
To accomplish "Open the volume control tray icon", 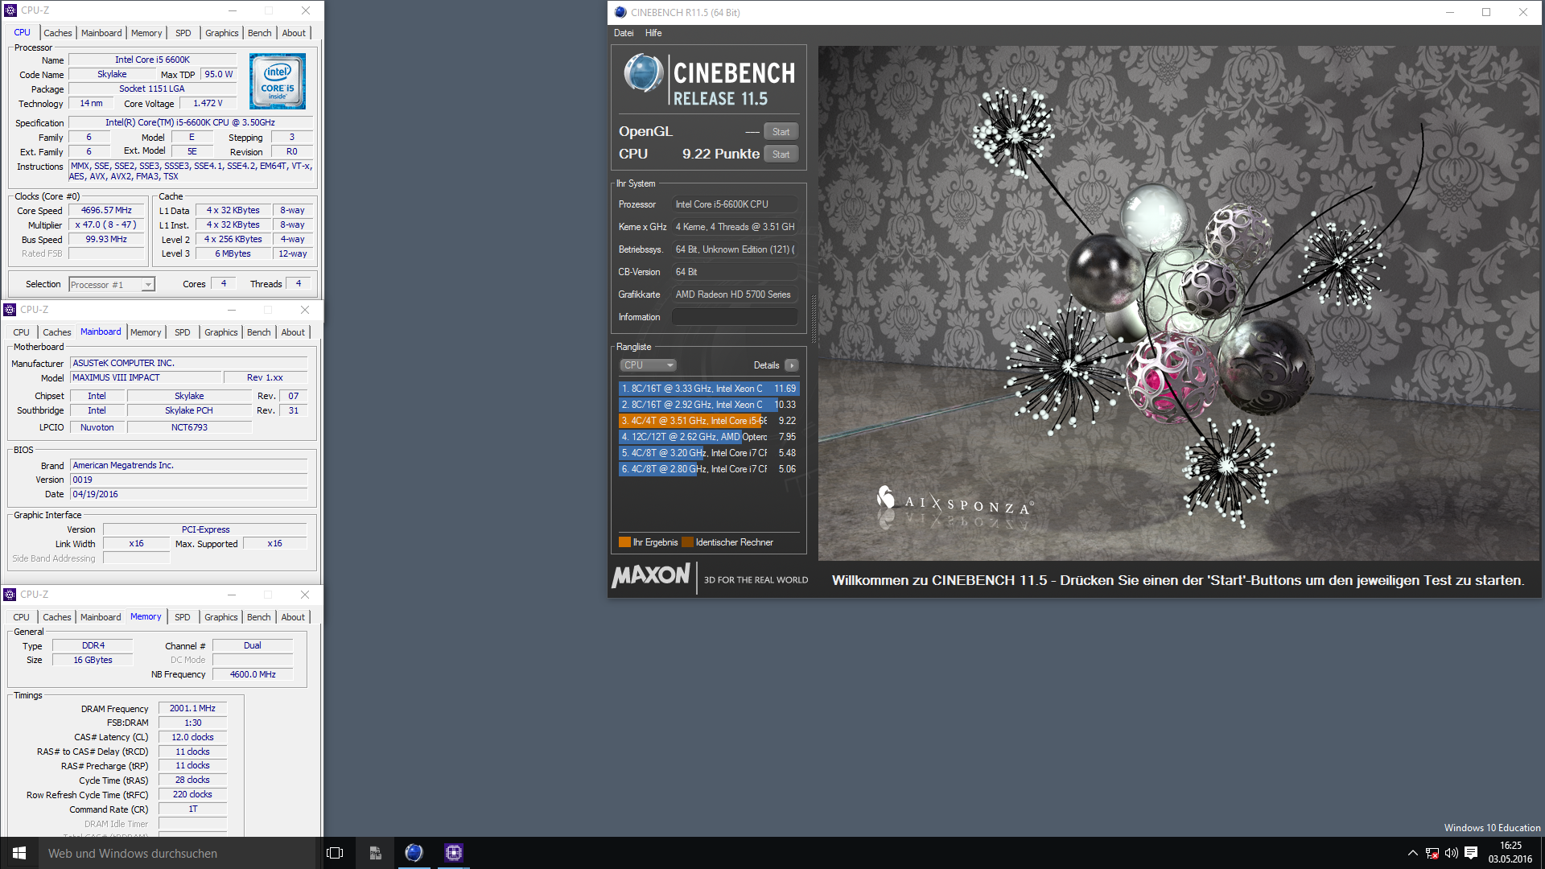I will 1452,853.
